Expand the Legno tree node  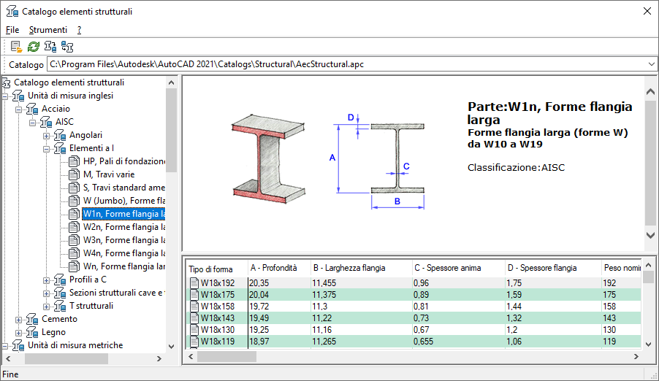(18, 333)
